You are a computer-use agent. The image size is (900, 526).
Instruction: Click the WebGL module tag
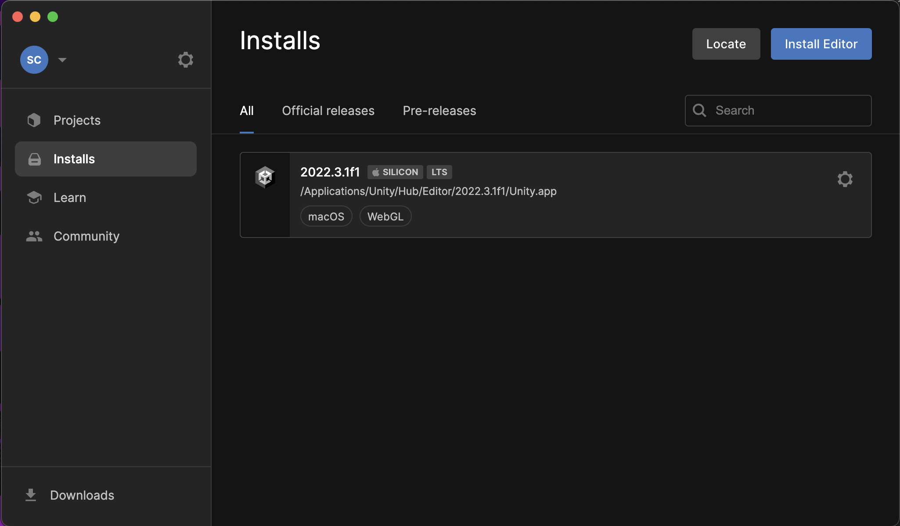click(385, 216)
